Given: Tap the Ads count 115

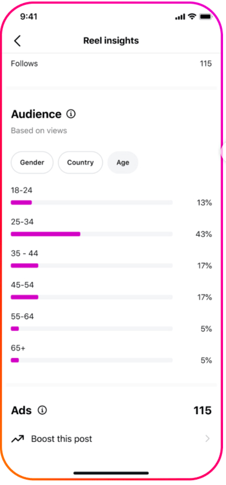Looking at the screenshot, I should (x=202, y=411).
